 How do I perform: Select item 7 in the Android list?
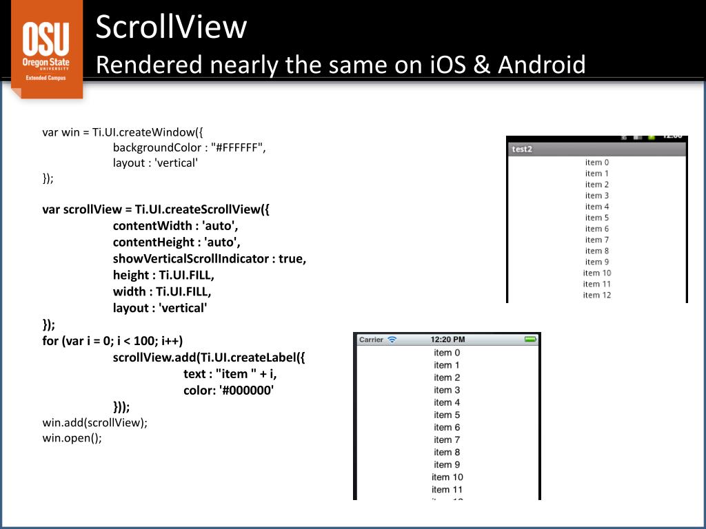(x=597, y=240)
